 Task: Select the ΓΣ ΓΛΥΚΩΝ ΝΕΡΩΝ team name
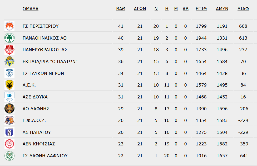coord(43,73)
